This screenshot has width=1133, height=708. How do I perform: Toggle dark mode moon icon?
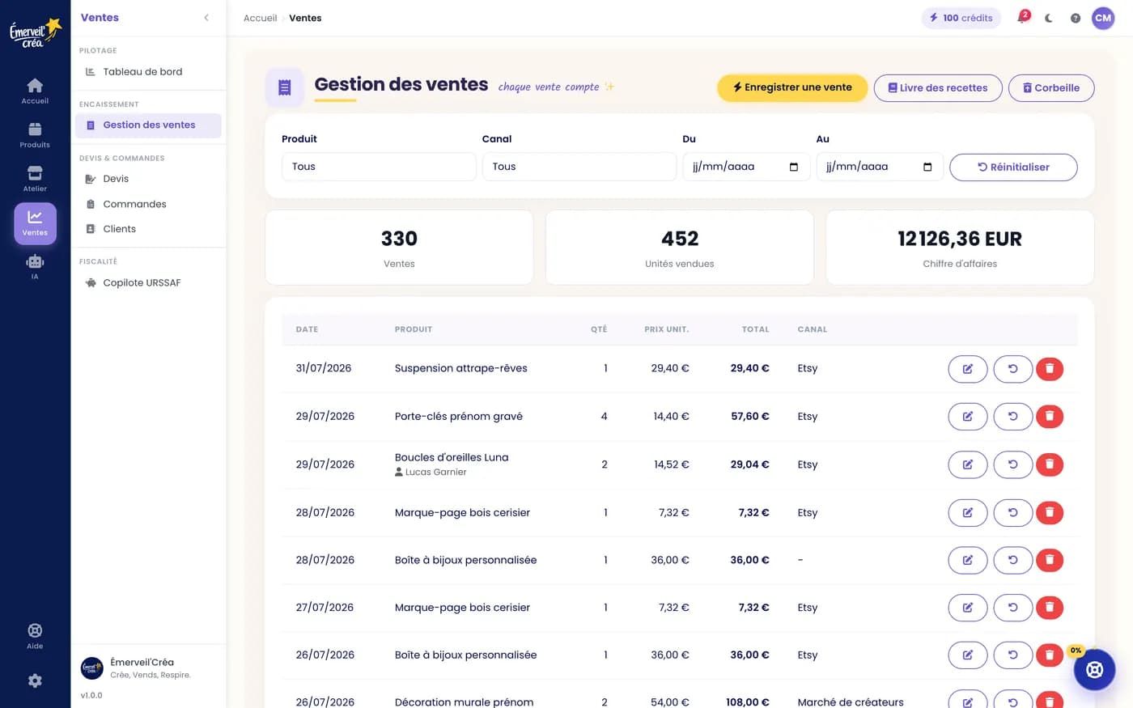coord(1049,18)
